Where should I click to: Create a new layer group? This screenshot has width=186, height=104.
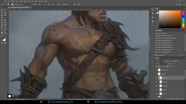[x=178, y=99]
